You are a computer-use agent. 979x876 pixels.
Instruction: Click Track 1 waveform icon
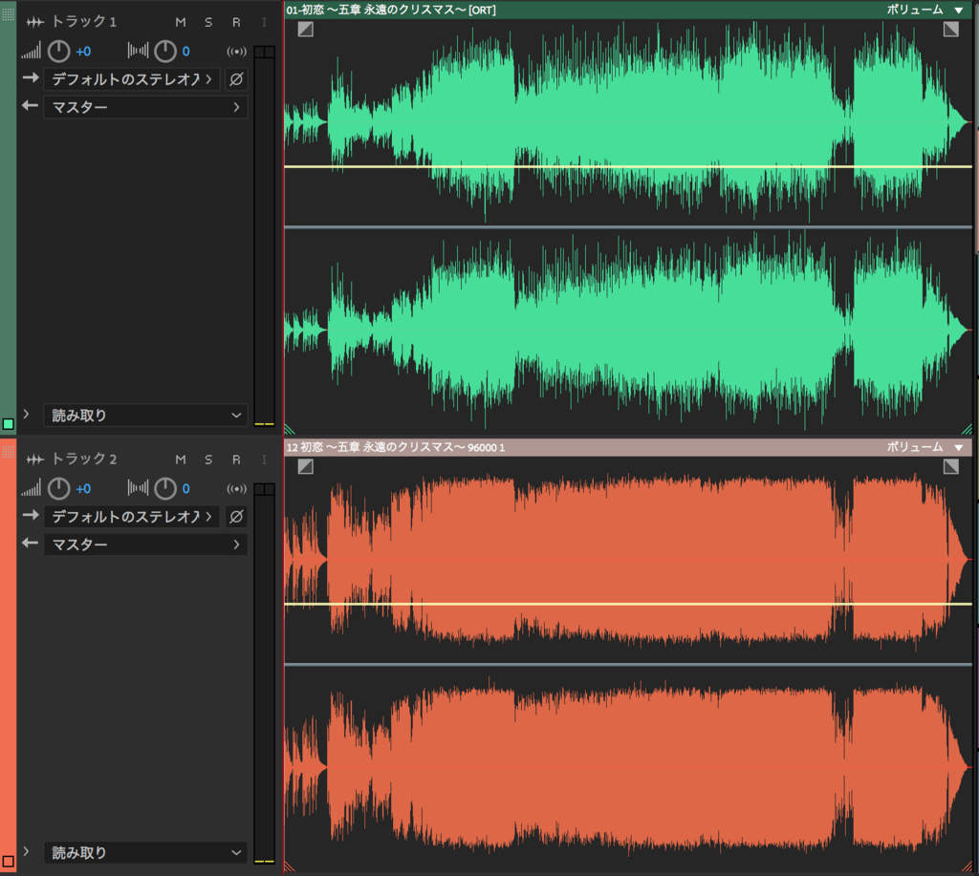pyautogui.click(x=35, y=23)
